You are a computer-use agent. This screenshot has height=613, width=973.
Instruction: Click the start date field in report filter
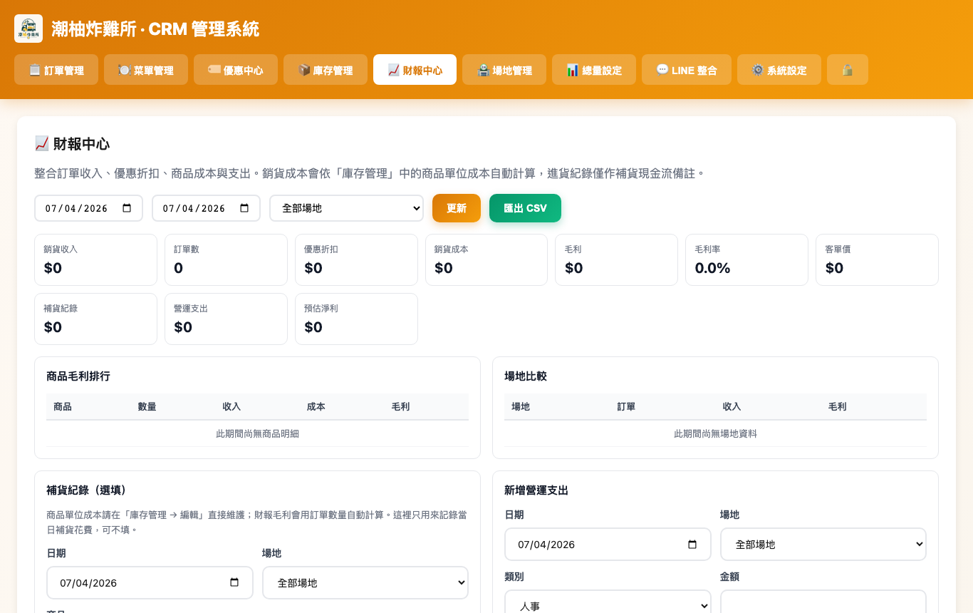pyautogui.click(x=88, y=208)
